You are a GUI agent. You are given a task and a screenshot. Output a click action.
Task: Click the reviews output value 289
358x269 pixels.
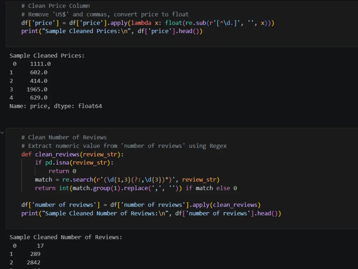pos(35,254)
